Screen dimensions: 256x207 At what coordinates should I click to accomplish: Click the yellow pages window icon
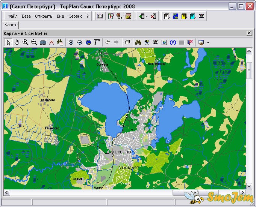pos(184,16)
